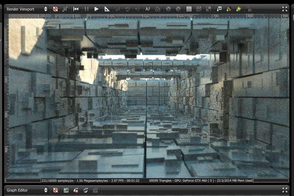Toggle the ruler display set-square icon
Image resolution: width=294 pixels, height=196 pixels.
pos(107,9)
